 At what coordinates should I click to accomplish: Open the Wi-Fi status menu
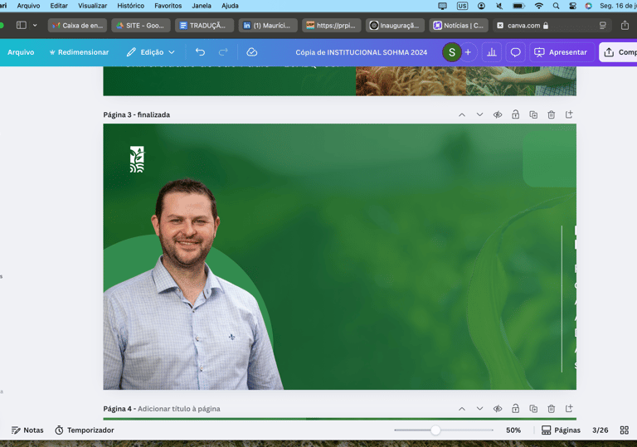click(x=538, y=6)
